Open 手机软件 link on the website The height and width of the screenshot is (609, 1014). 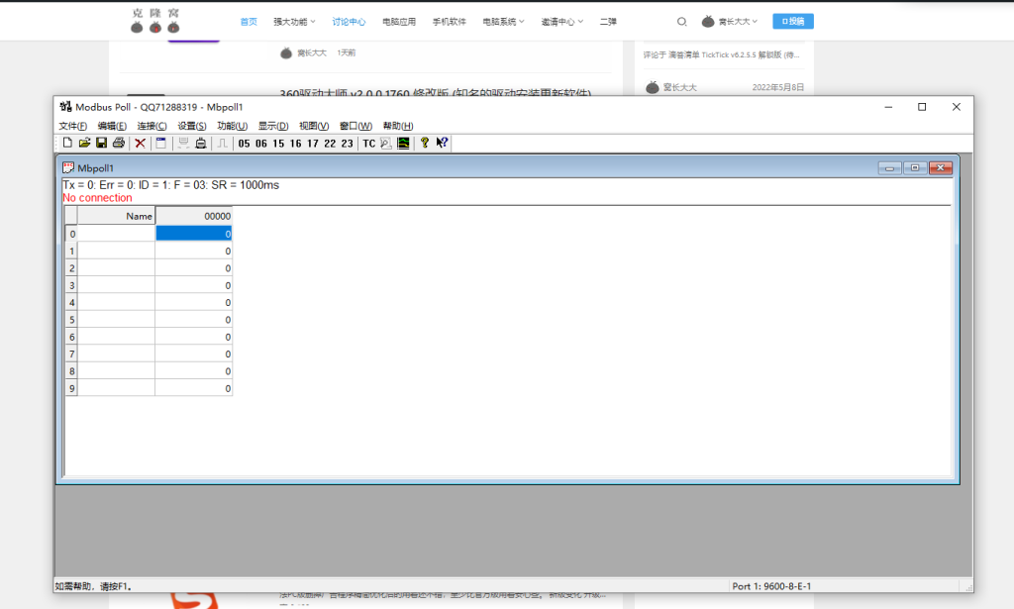click(450, 22)
